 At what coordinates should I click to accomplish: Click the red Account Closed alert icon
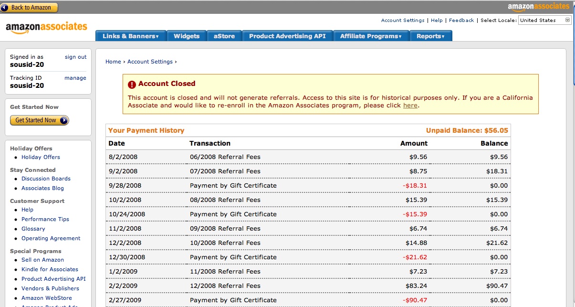(132, 84)
